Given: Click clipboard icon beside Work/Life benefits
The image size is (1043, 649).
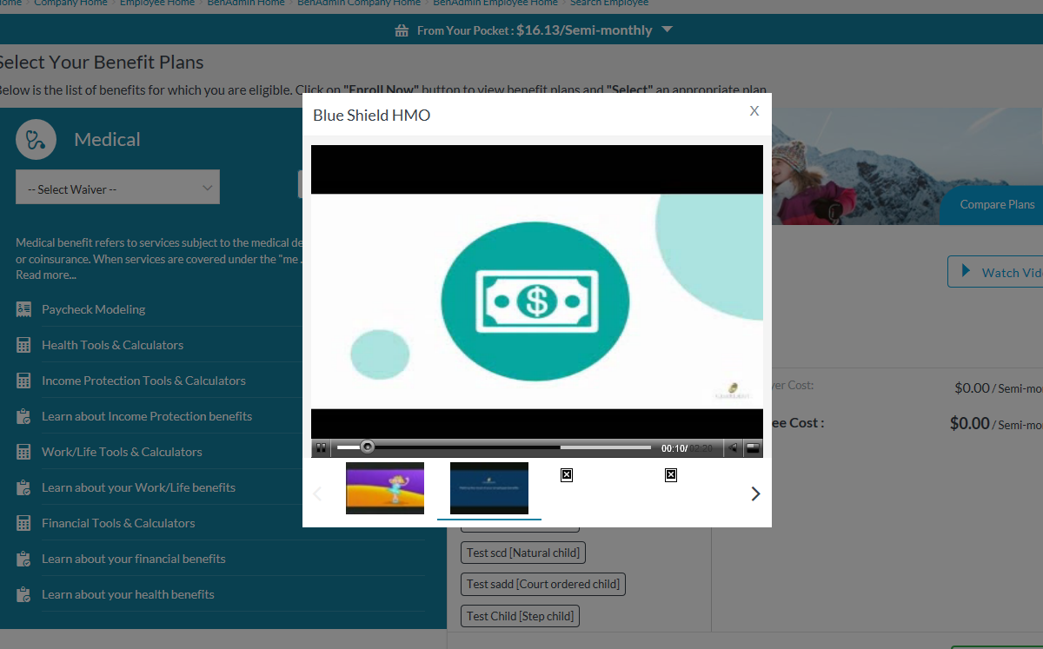Looking at the screenshot, I should (23, 487).
